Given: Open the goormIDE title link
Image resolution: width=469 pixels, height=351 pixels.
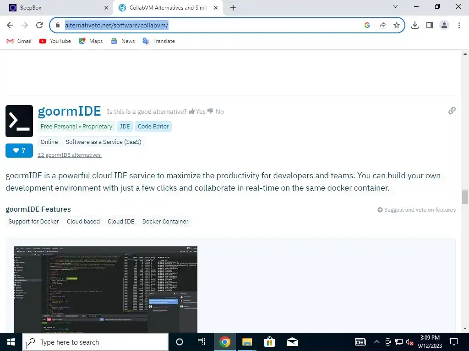Looking at the screenshot, I should 70,112.
